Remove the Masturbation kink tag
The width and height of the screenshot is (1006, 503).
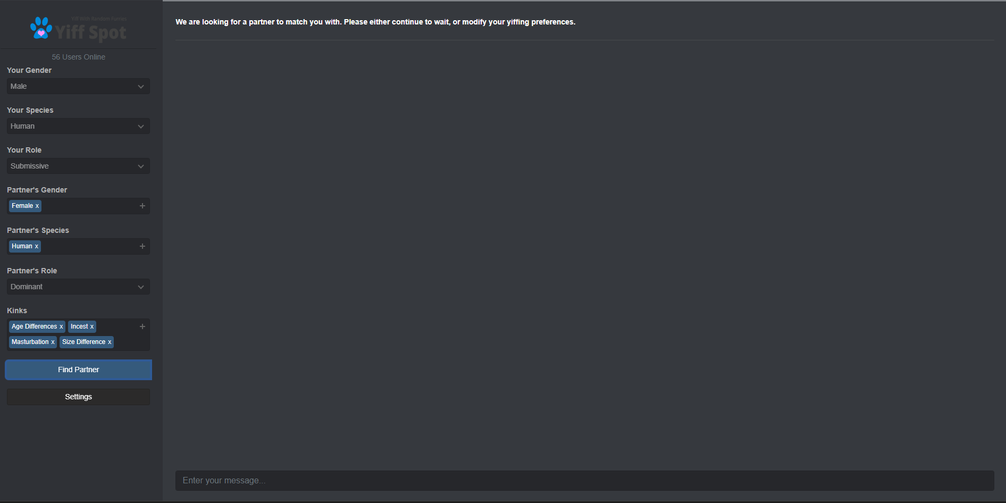tap(53, 342)
